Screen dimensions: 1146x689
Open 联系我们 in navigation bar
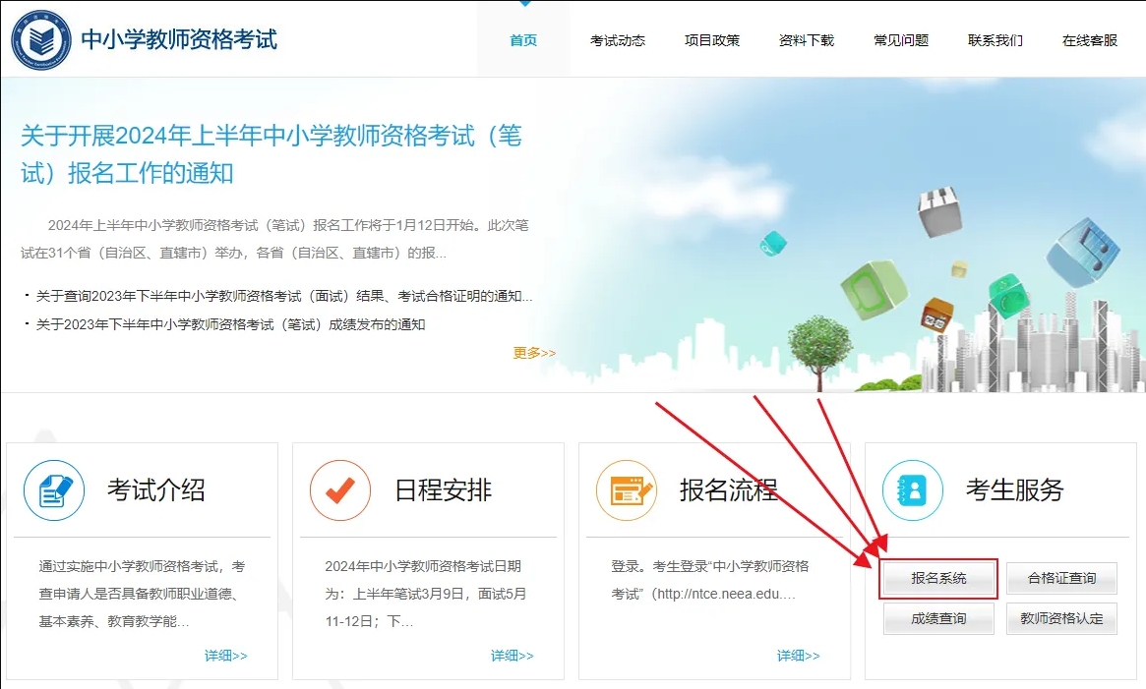point(995,40)
